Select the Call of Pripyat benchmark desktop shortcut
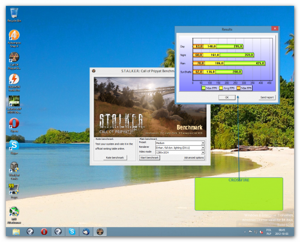The image size is (300, 242). 14,61
